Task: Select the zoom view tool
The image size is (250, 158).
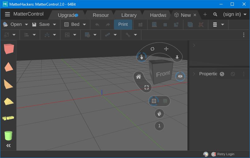Action: click(177, 57)
